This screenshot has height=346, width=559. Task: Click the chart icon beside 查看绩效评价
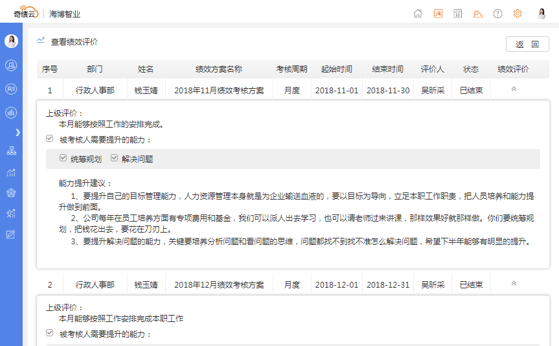pos(41,40)
